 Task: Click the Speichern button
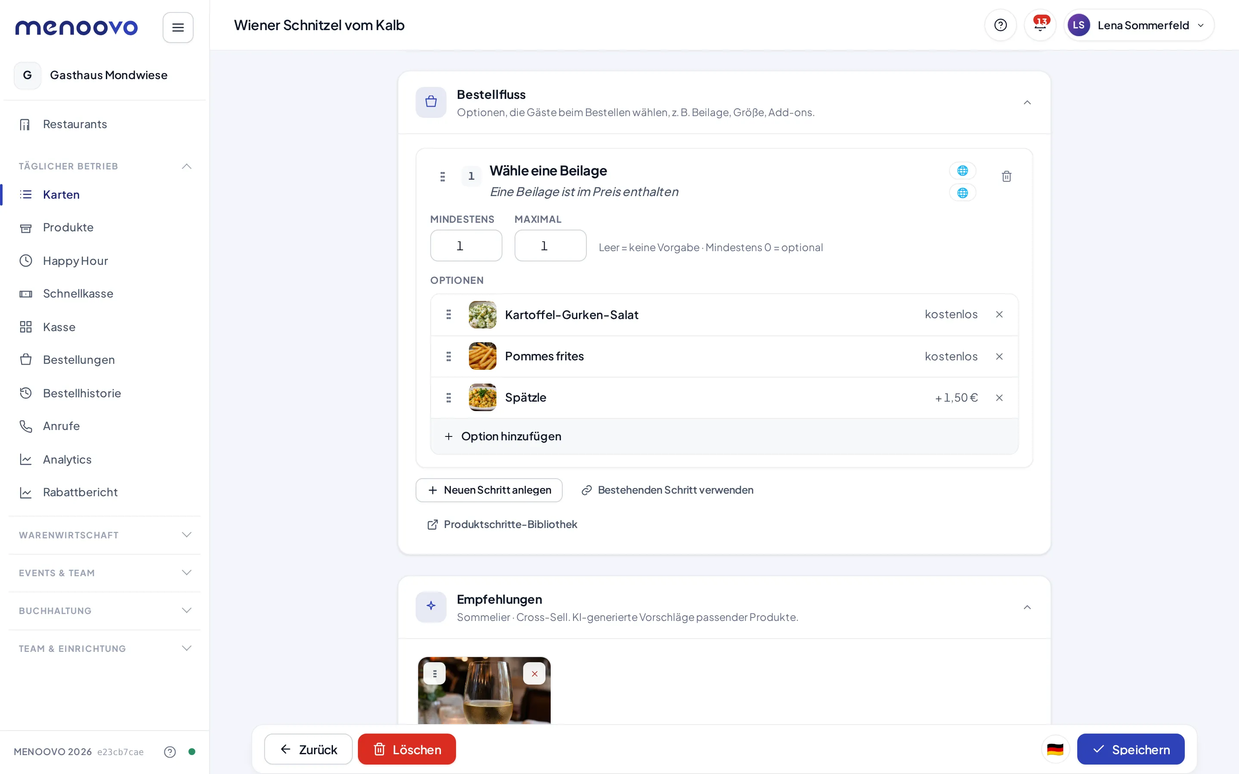1130,749
